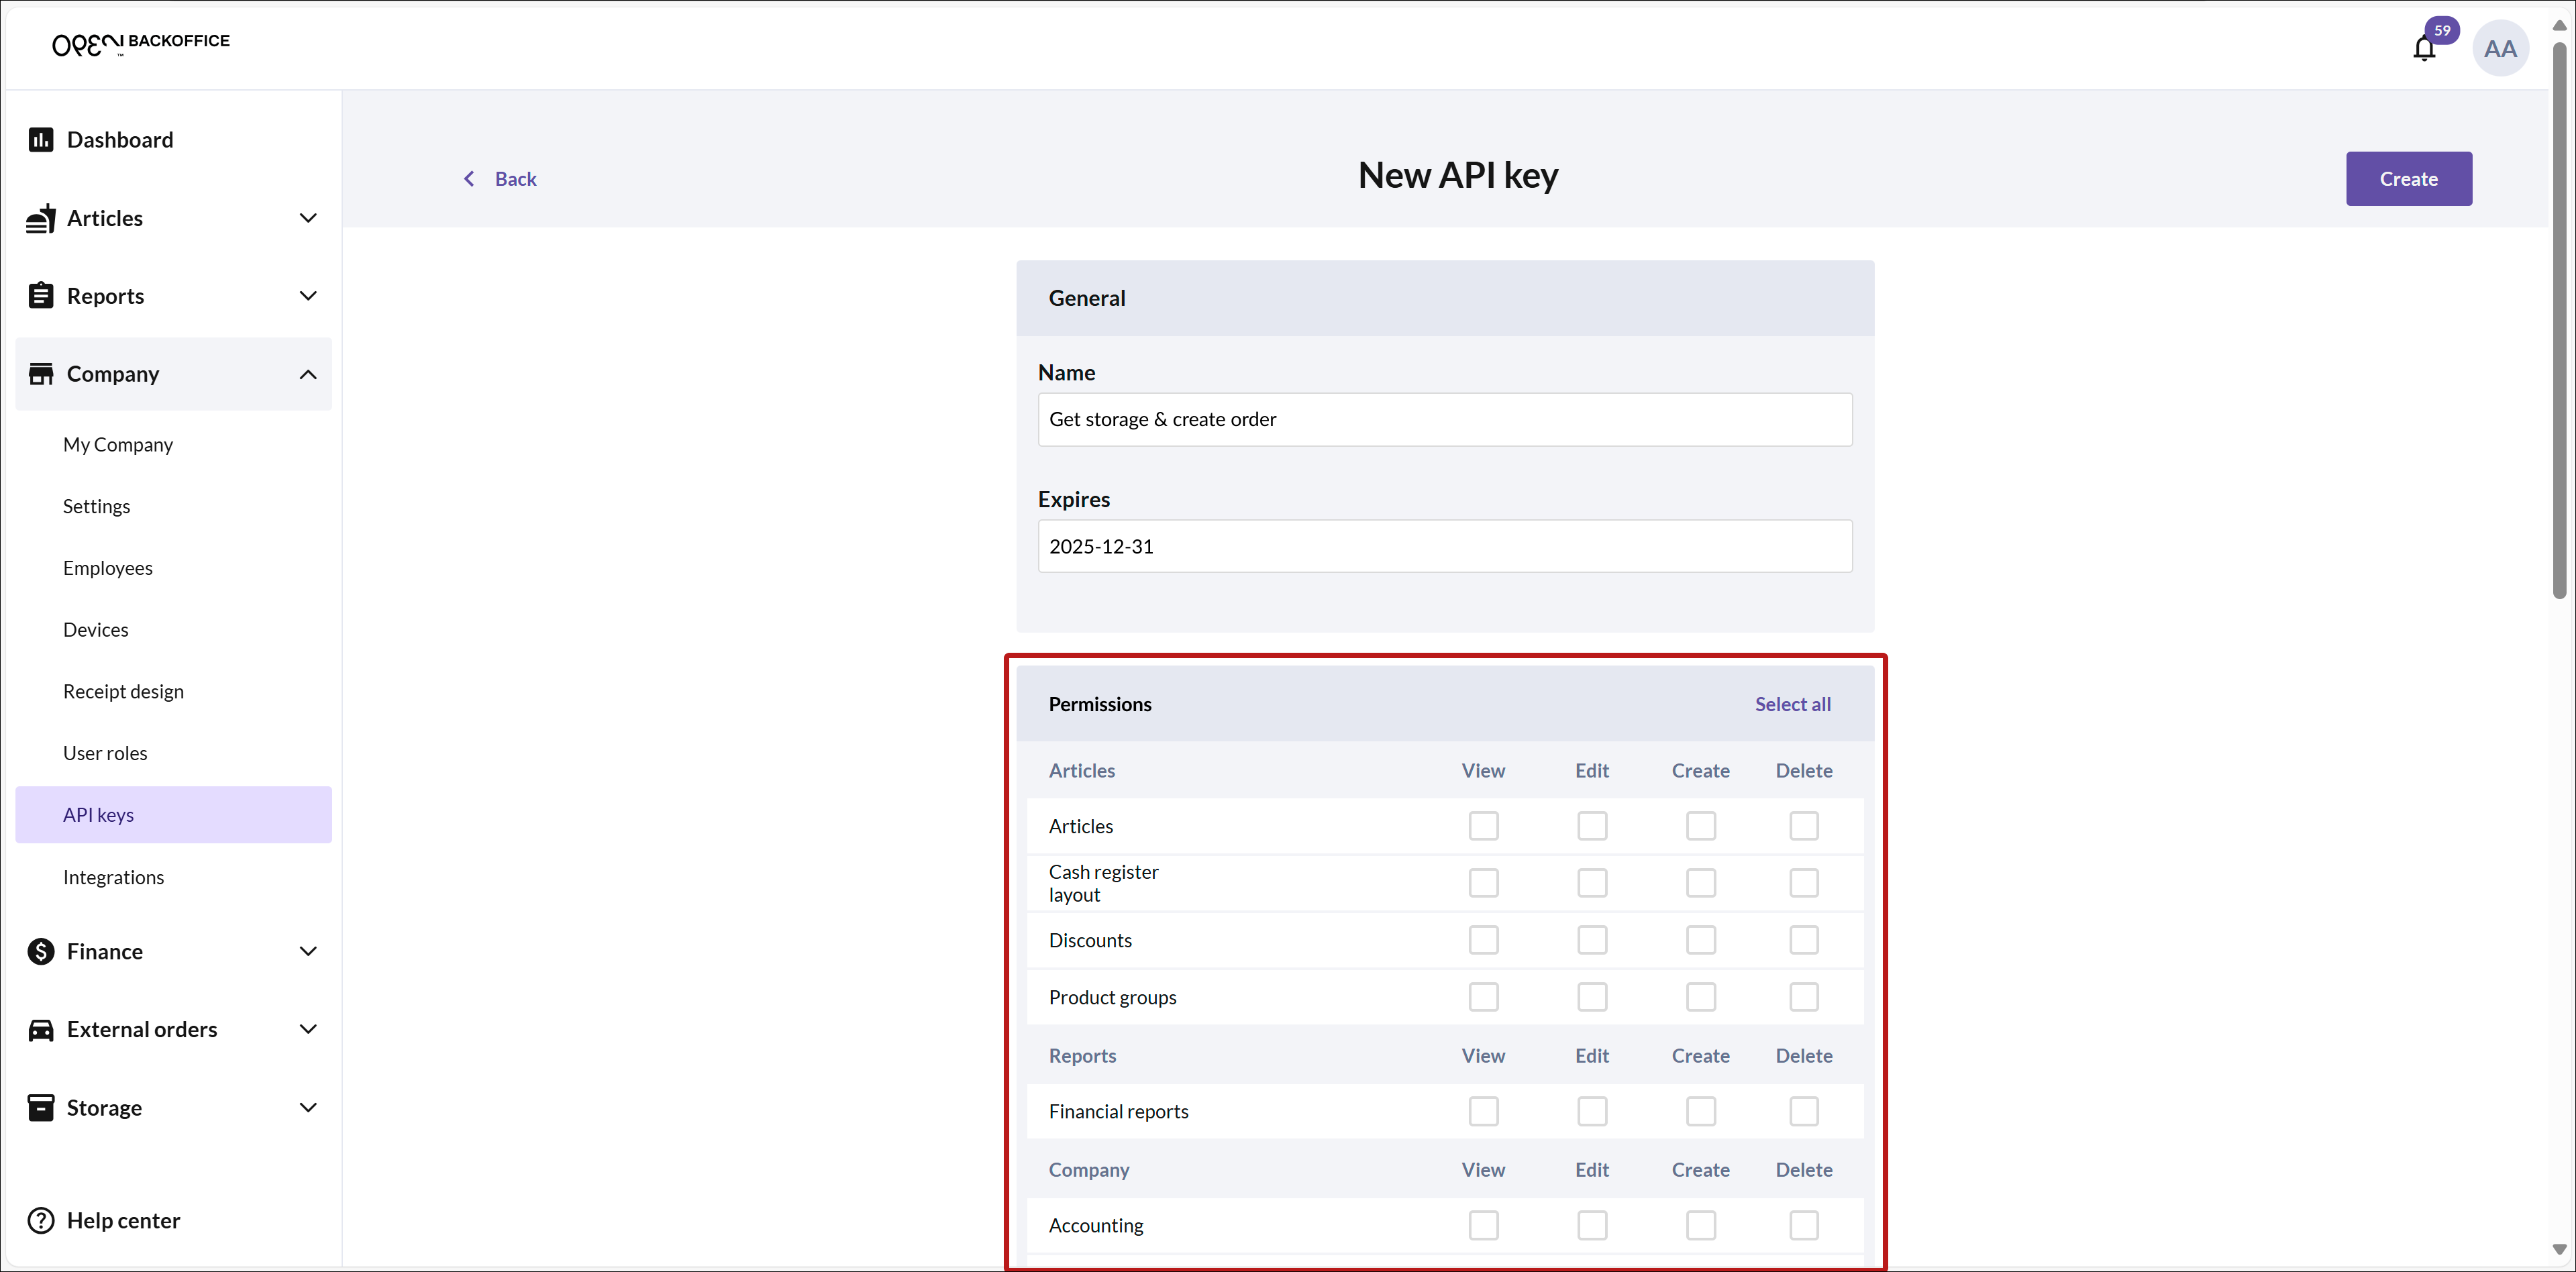Open notifications bell icon

[x=2424, y=48]
